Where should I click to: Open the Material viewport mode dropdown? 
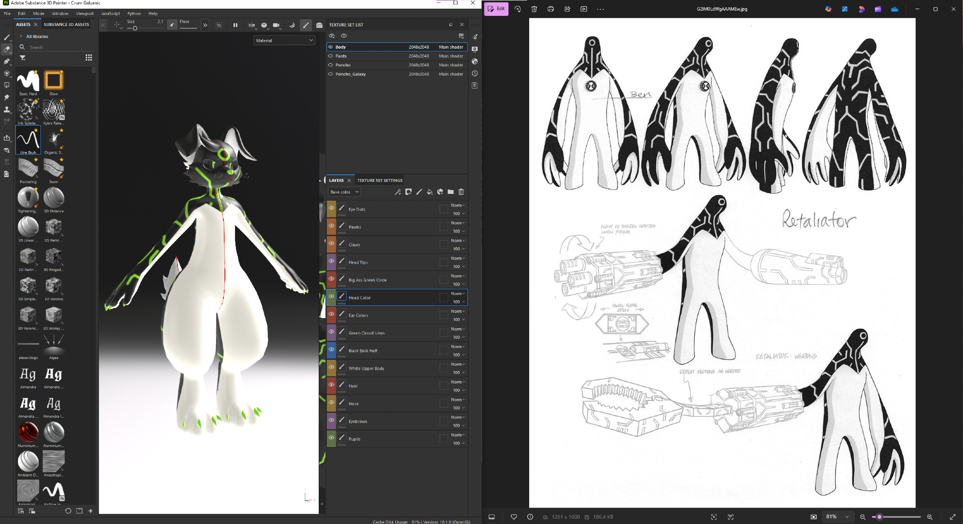[x=284, y=40]
